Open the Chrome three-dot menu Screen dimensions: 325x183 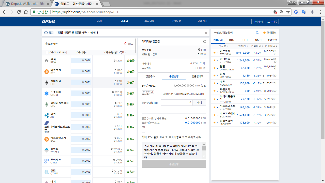tap(320, 12)
